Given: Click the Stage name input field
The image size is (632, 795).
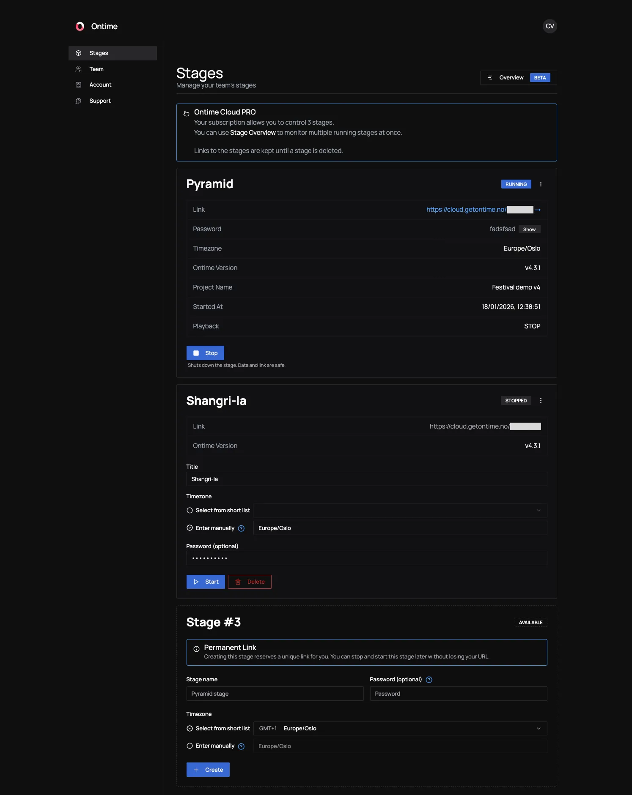Looking at the screenshot, I should click(x=275, y=694).
